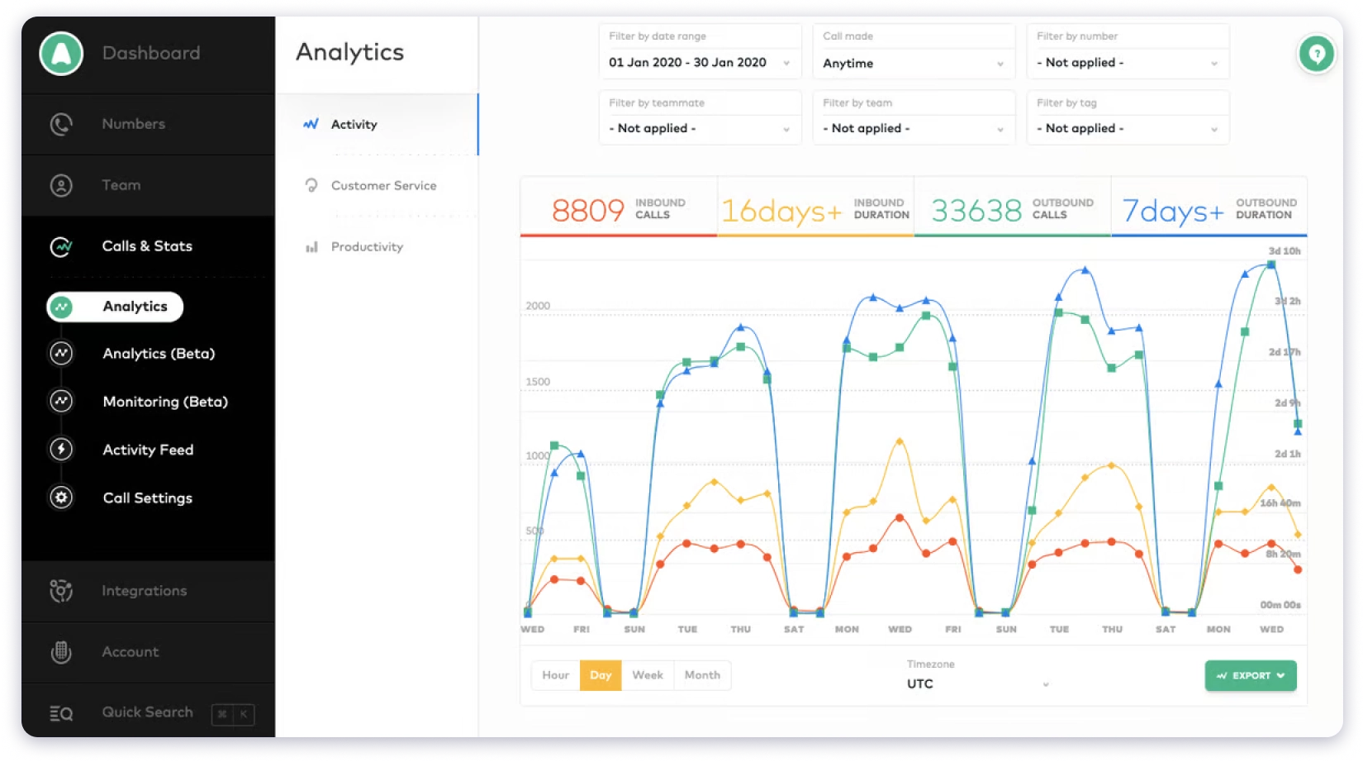Select the Hour granularity
This screenshot has width=1363, height=762.
coord(555,675)
